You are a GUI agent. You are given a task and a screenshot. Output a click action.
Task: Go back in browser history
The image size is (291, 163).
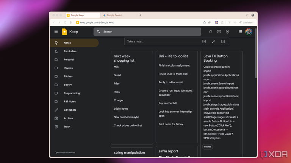pyautogui.click(x=54, y=22)
